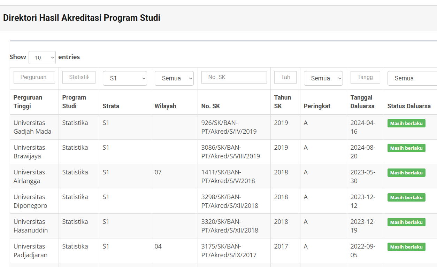Click SK number 1411/SK/BAN-PT/Akred/S/V/2018
Viewport: 437px width, 267px height.
pyautogui.click(x=228, y=176)
